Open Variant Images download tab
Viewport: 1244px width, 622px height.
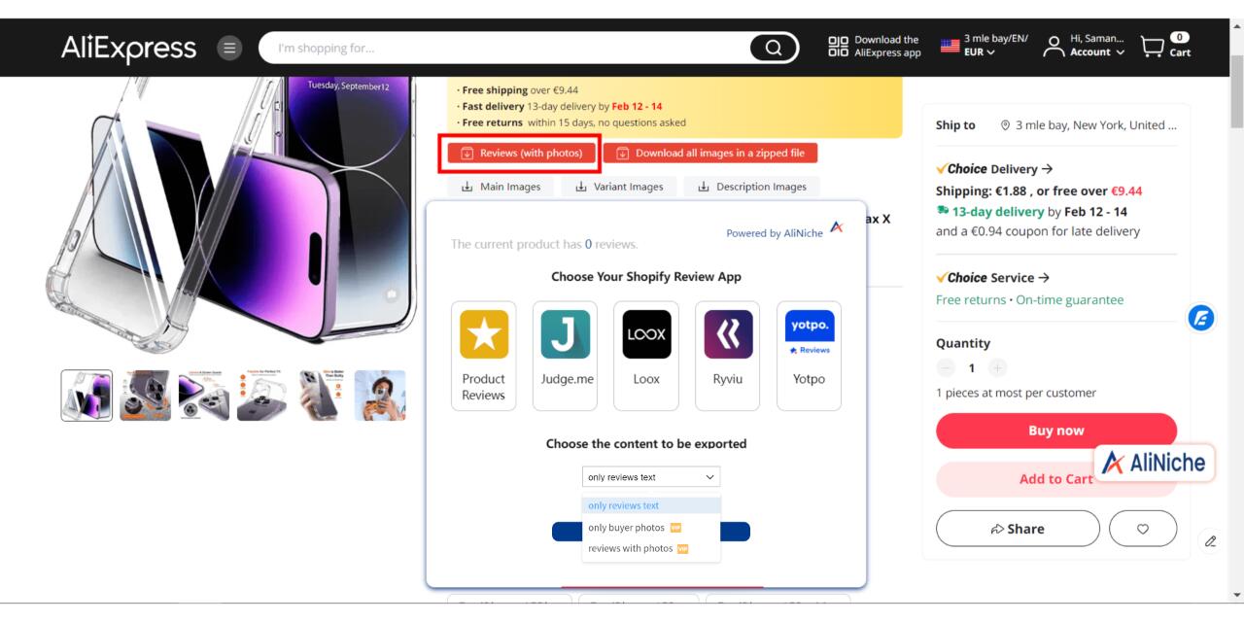[619, 187]
